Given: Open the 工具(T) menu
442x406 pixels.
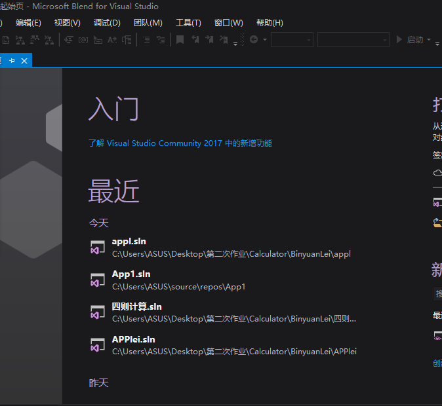Looking at the screenshot, I should pyautogui.click(x=188, y=23).
